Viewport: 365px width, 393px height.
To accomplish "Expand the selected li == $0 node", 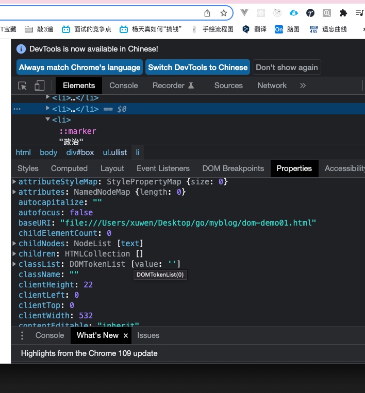I will coord(47,108).
